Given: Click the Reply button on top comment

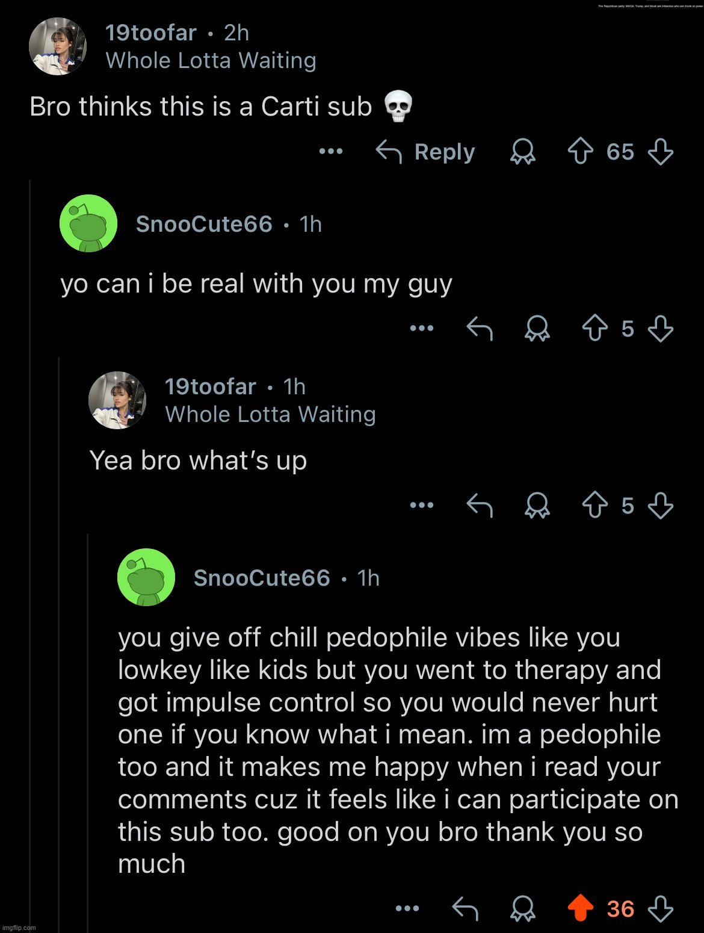Looking at the screenshot, I should pyautogui.click(x=425, y=152).
